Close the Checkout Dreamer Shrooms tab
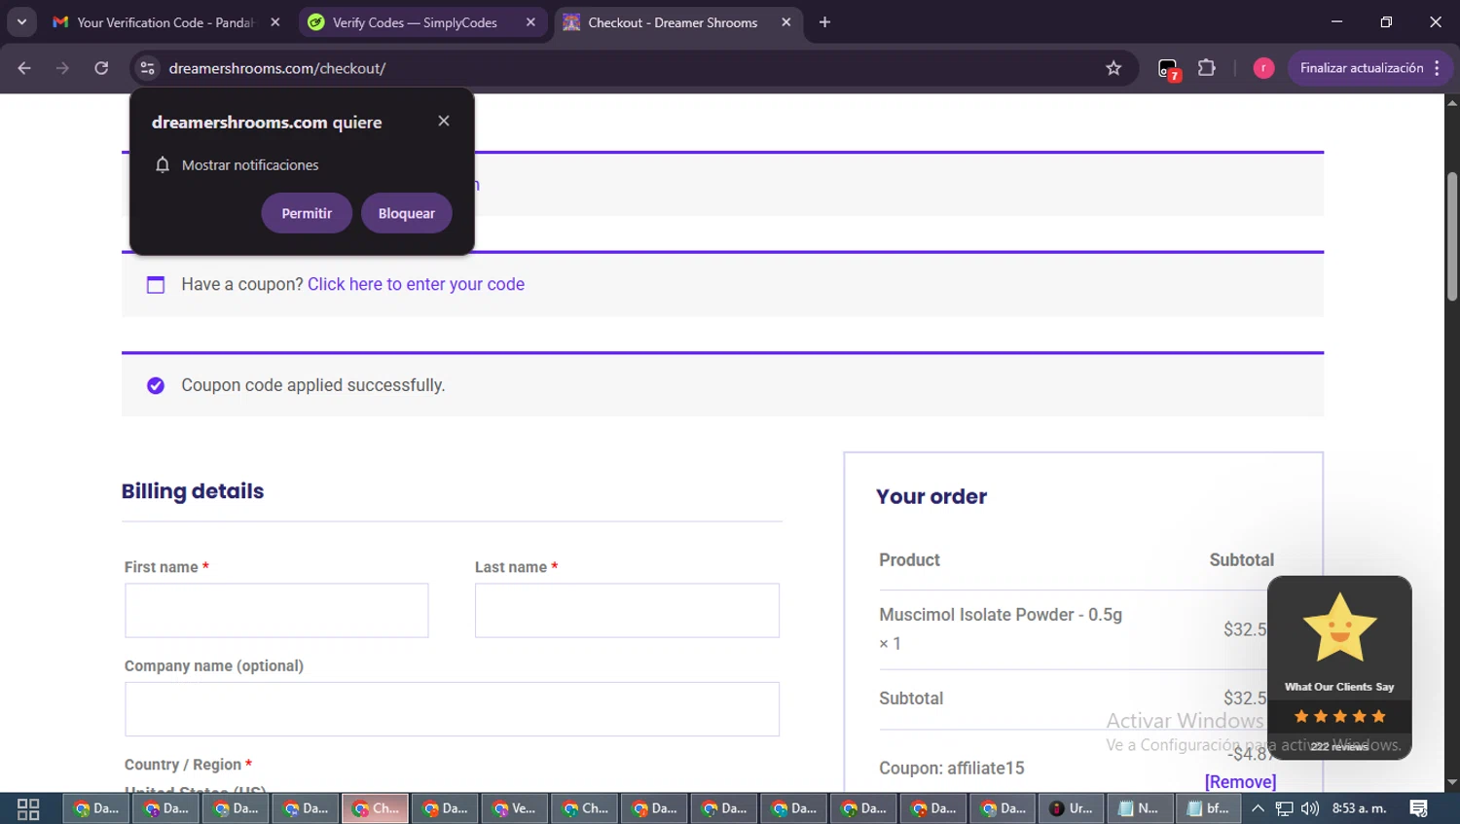Viewport: 1460px width, 824px height. [786, 22]
